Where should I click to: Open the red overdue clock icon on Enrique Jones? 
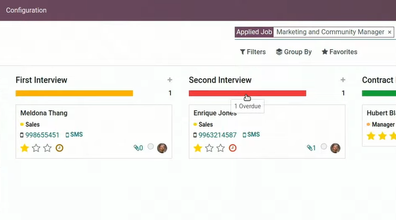point(232,148)
